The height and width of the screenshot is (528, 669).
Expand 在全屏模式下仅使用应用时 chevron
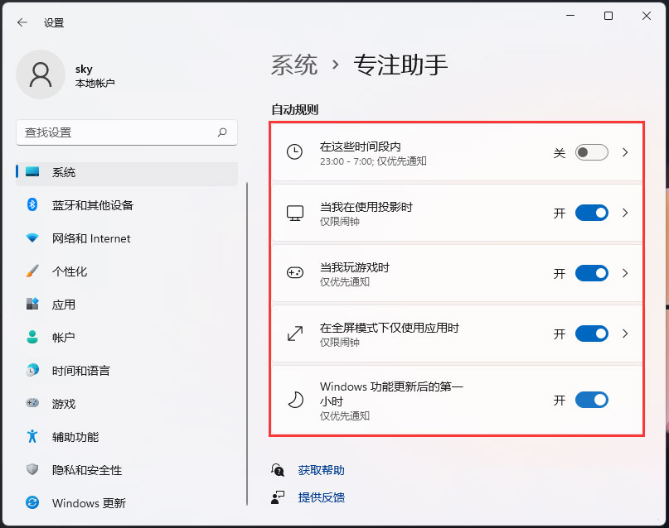pos(625,334)
